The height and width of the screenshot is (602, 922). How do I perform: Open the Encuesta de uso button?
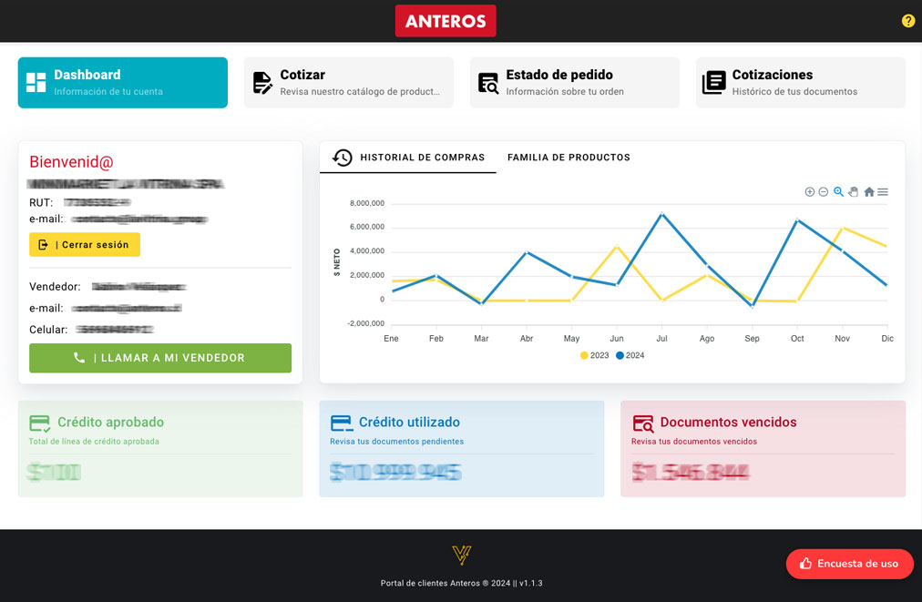click(850, 564)
